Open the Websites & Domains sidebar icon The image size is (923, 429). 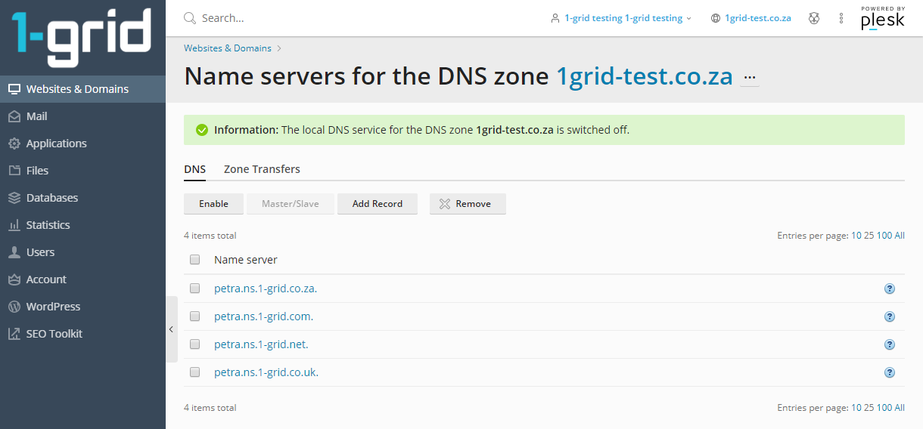[x=14, y=89]
